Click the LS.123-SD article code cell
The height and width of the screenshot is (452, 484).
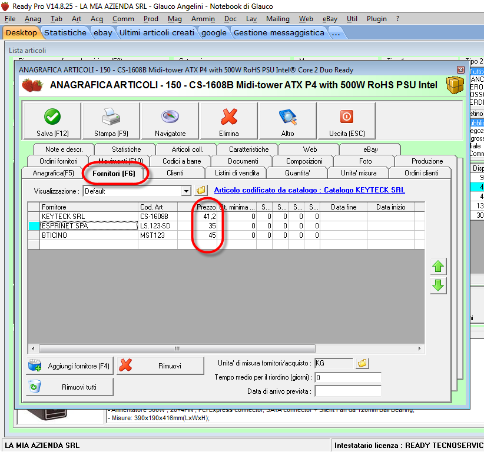point(158,226)
